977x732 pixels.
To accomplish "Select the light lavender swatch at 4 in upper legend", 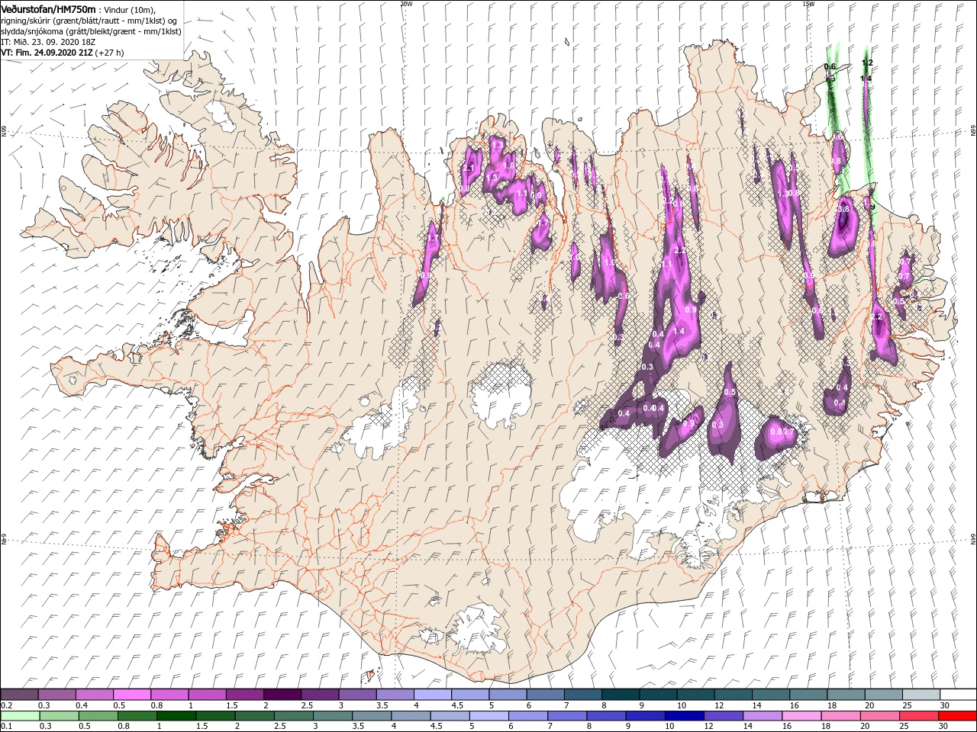I will pyautogui.click(x=433, y=695).
